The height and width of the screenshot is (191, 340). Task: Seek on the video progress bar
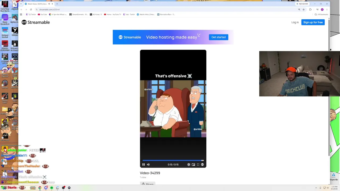(x=173, y=160)
